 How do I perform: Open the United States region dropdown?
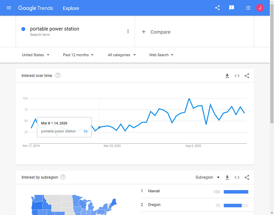point(36,55)
